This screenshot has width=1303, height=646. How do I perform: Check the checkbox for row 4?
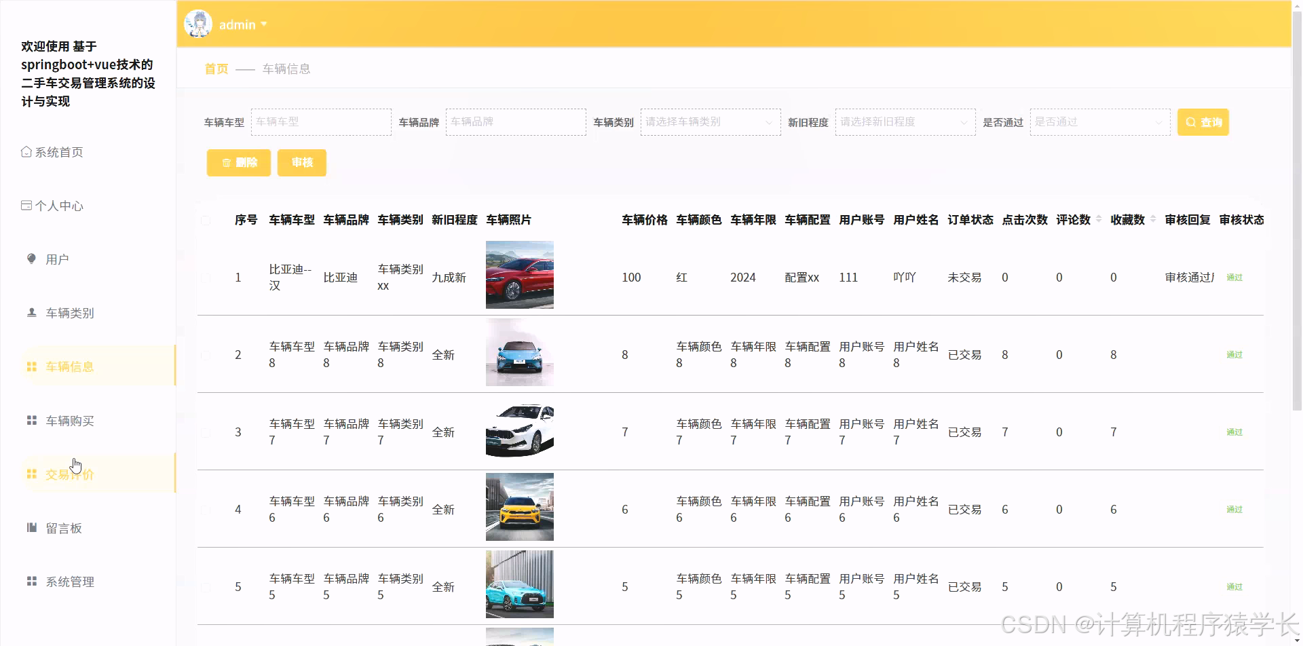point(206,510)
